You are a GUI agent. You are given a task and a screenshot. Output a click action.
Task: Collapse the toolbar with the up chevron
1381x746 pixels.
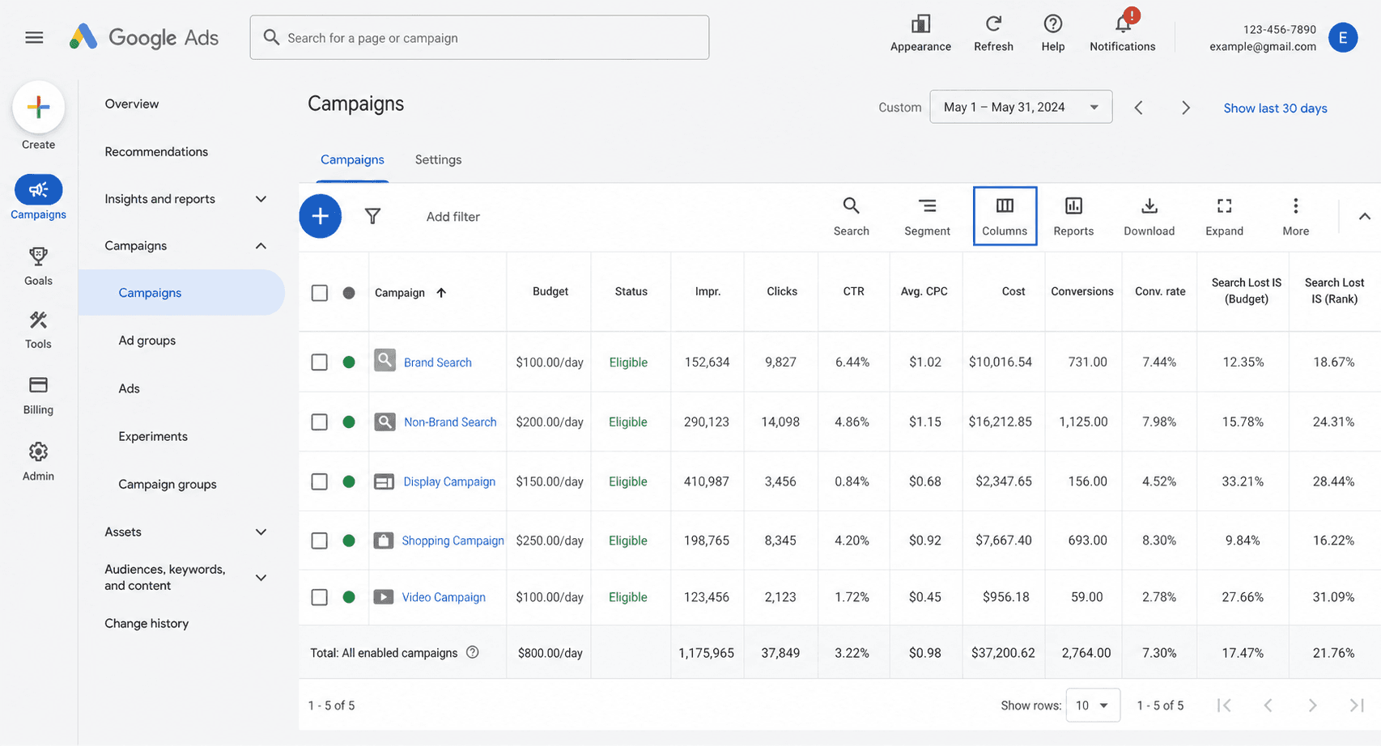(x=1364, y=216)
